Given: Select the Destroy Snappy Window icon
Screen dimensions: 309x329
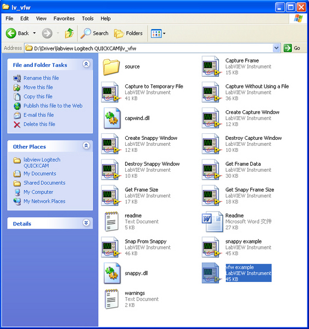Looking at the screenshot, I should click(x=110, y=170).
